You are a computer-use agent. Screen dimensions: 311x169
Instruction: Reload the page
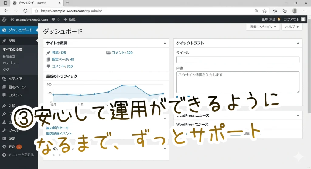pos(26,11)
